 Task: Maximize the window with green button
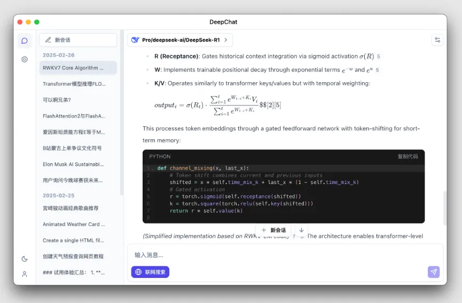[x=37, y=22]
